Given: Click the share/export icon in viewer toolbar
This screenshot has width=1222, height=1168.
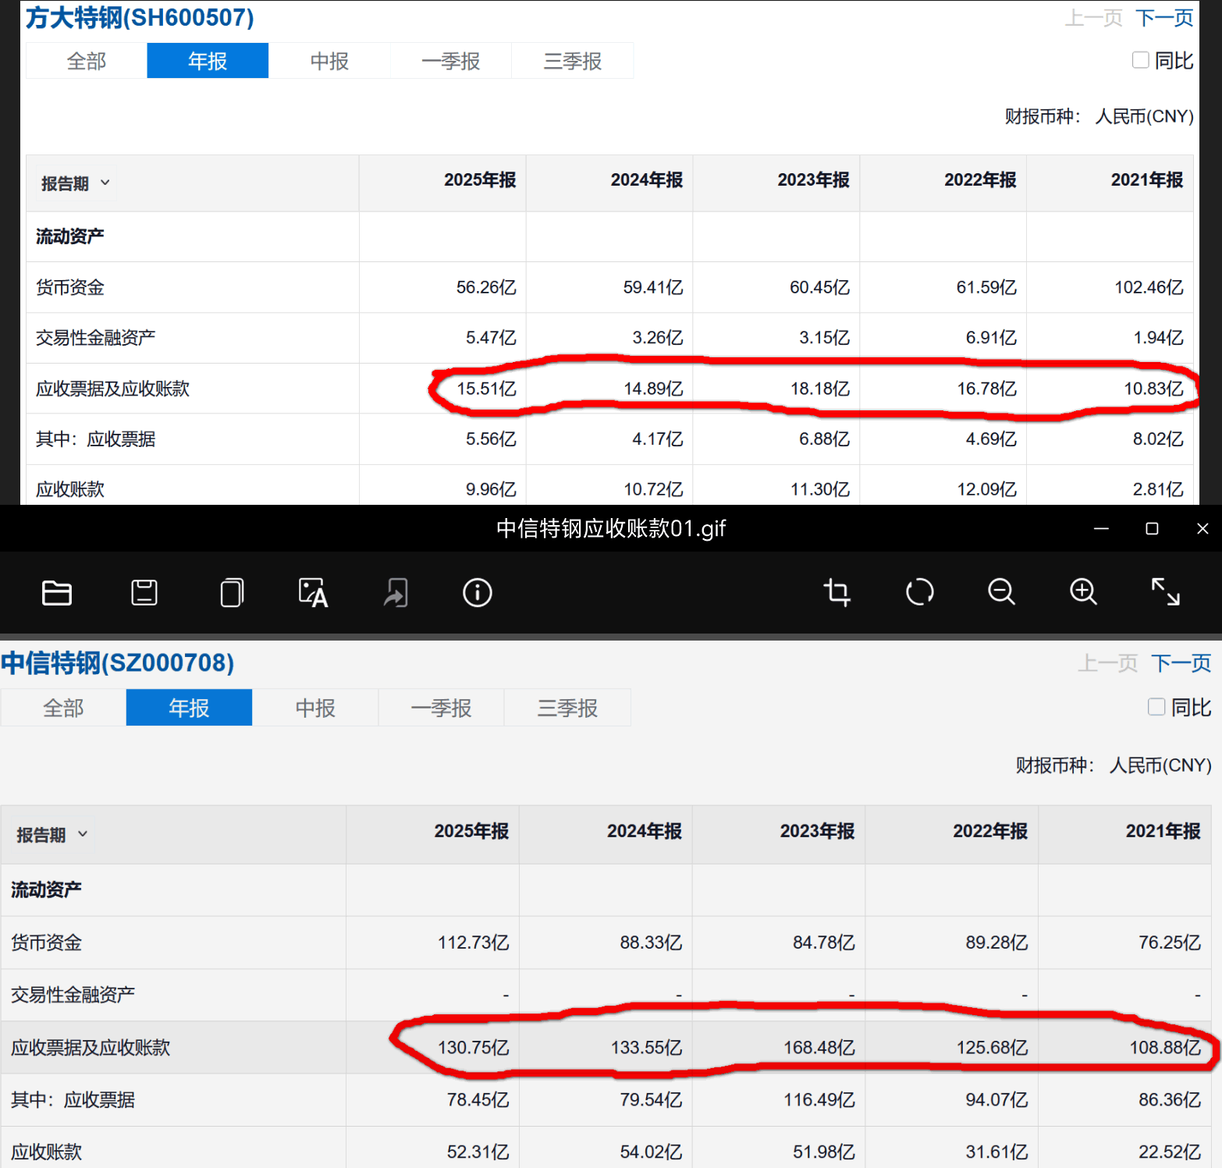Looking at the screenshot, I should 396,593.
